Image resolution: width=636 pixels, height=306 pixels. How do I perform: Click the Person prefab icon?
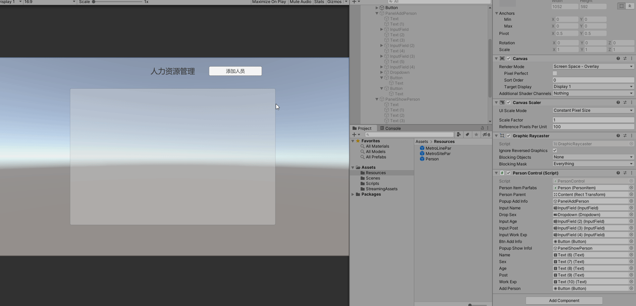click(x=422, y=159)
